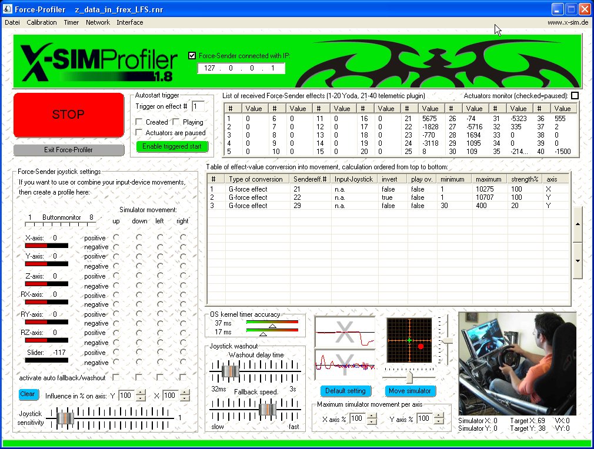Toggle auto fallback/washout checkbox for up
Screen dimensions: 594x449
pyautogui.click(x=116, y=377)
